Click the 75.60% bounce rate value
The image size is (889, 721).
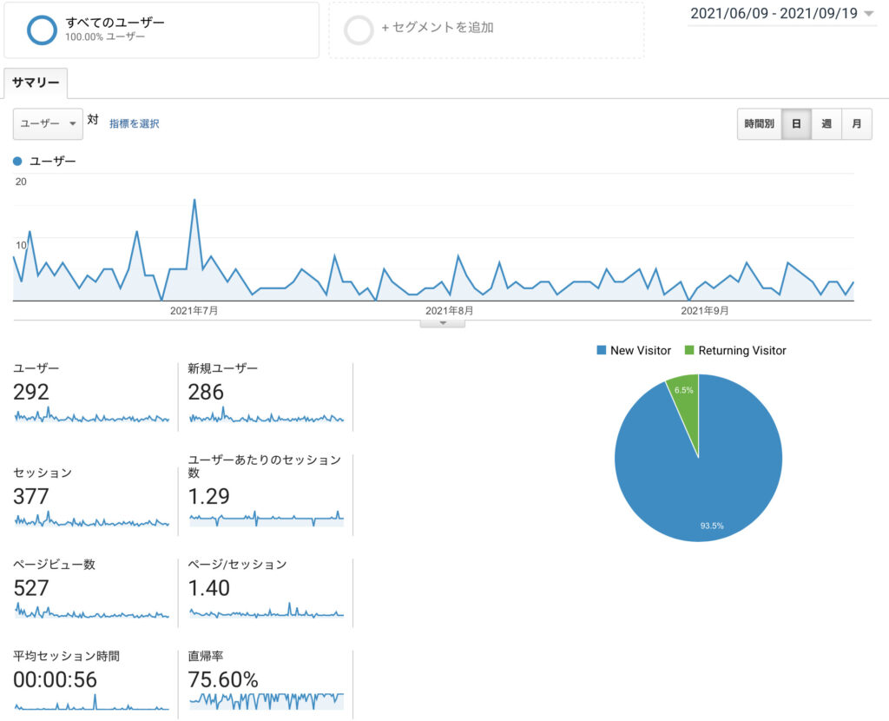point(223,679)
